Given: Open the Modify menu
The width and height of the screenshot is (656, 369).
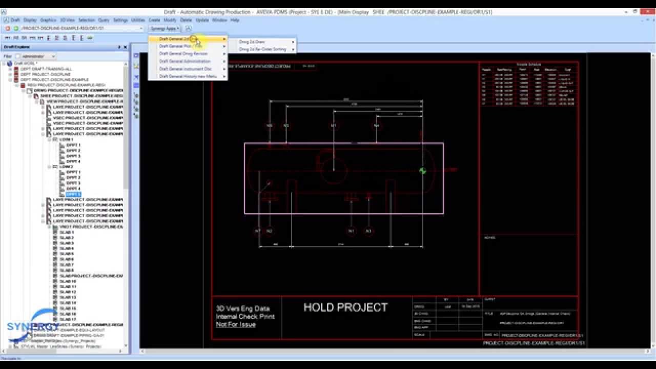Looking at the screenshot, I should pos(170,20).
